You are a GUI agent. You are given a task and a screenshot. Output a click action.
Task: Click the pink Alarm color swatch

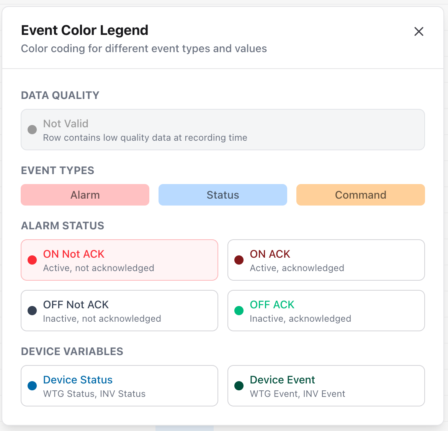(x=85, y=195)
